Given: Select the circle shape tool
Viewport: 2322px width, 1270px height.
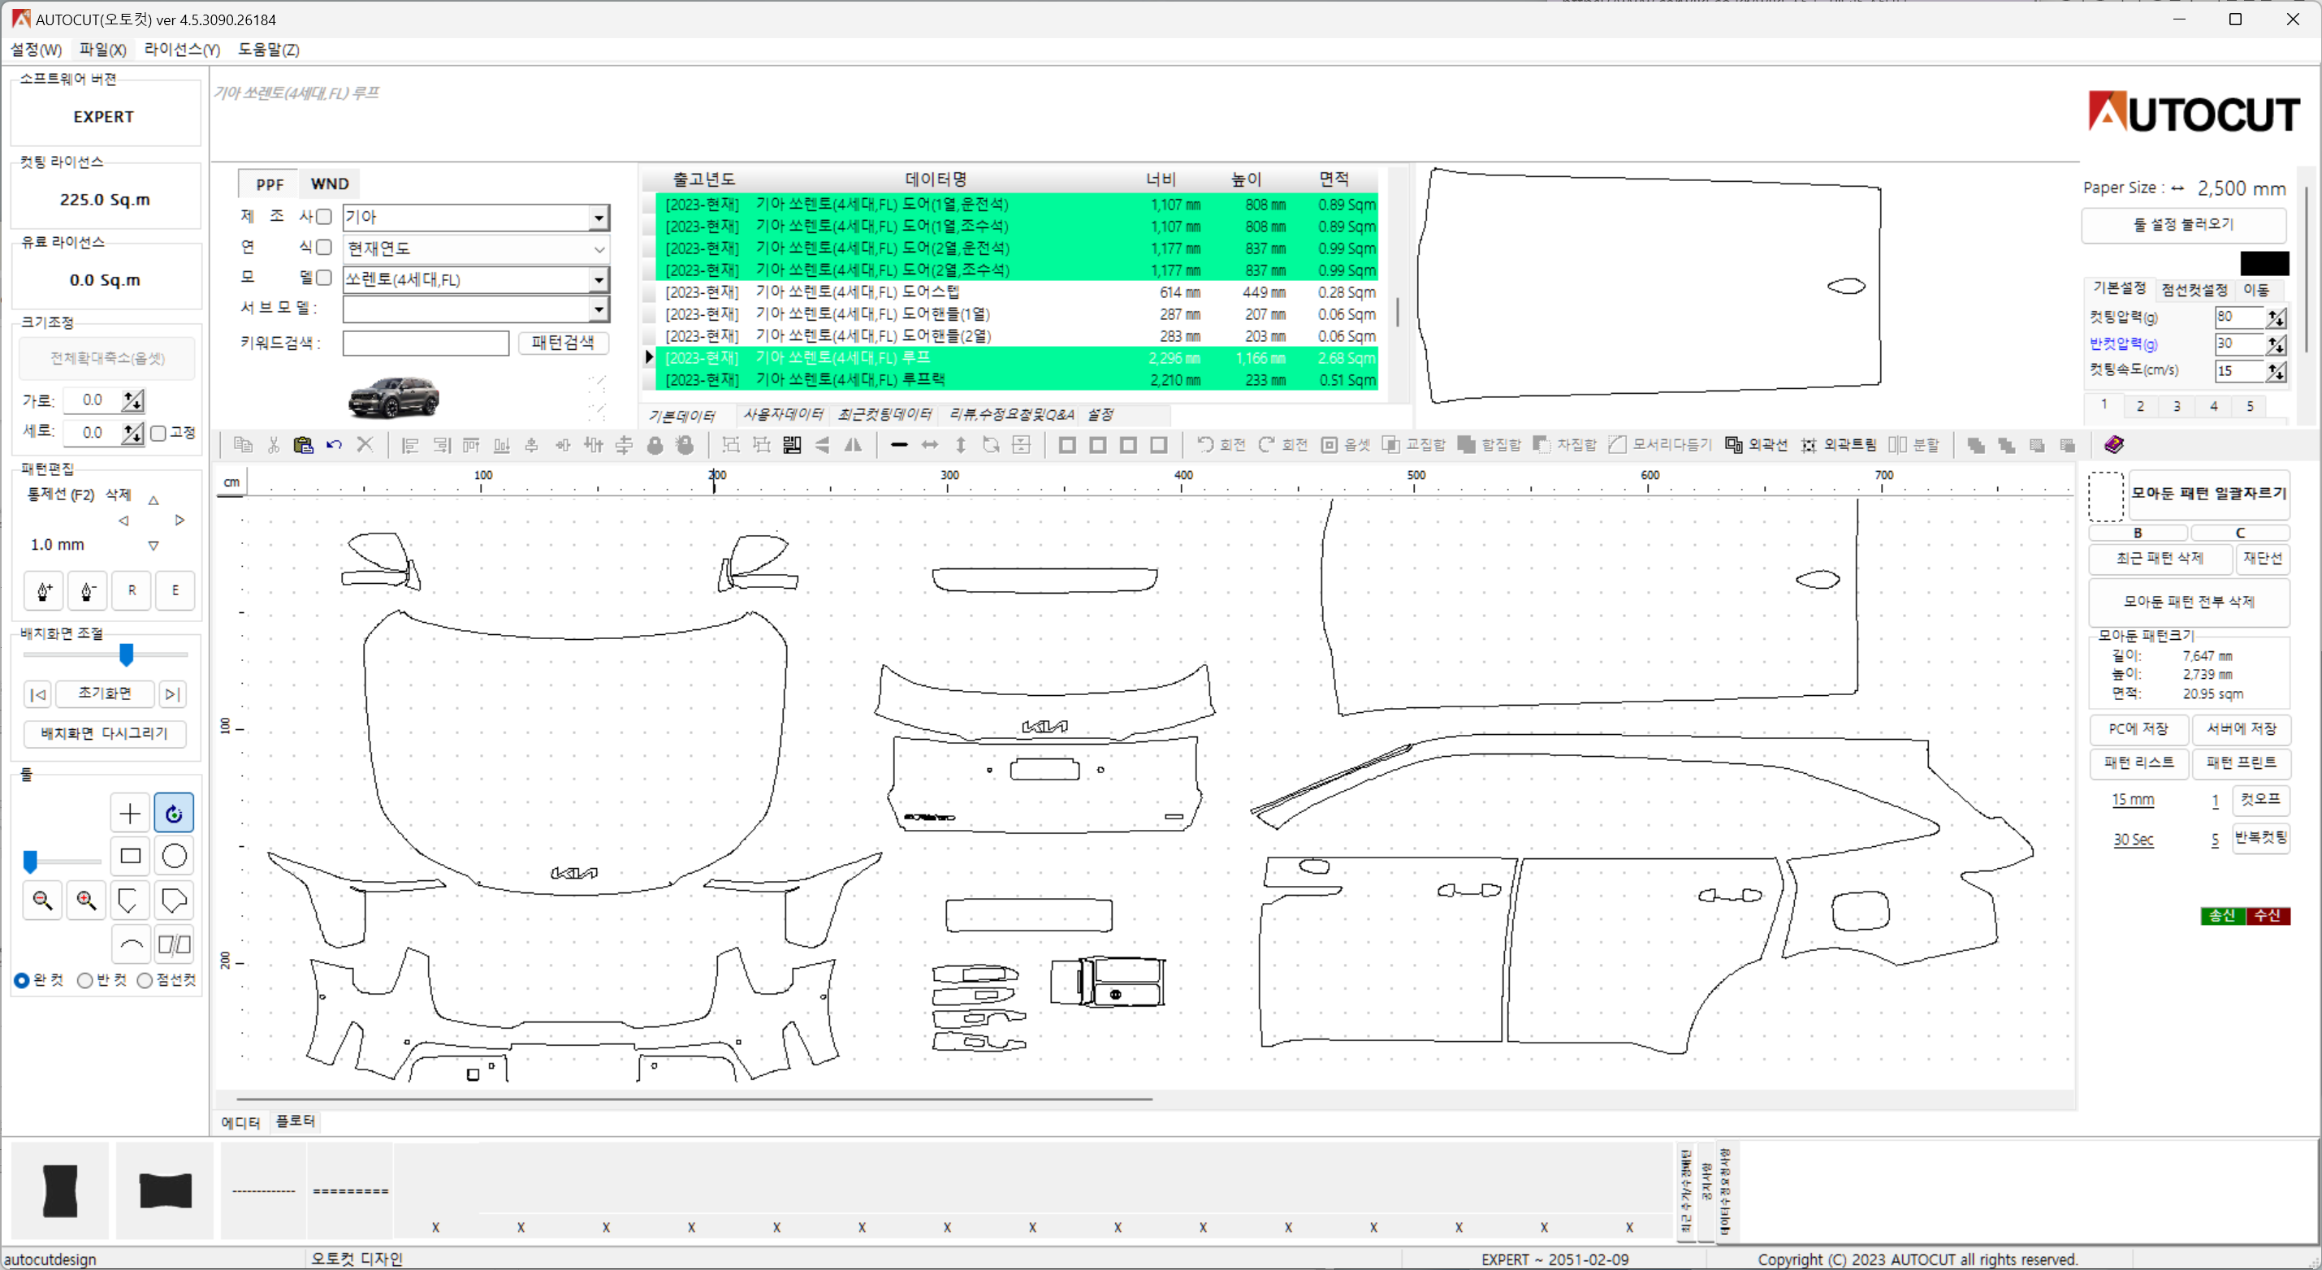Looking at the screenshot, I should click(x=174, y=855).
